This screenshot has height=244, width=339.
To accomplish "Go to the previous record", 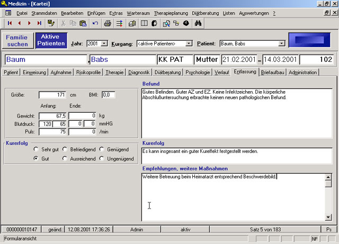I will tap(20, 23).
